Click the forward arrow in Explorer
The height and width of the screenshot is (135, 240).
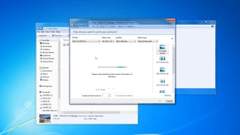tap(40, 28)
